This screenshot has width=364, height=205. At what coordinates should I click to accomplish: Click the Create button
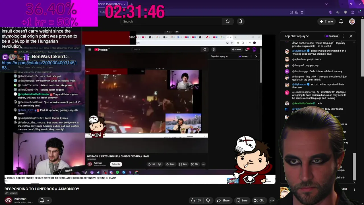(x=326, y=21)
